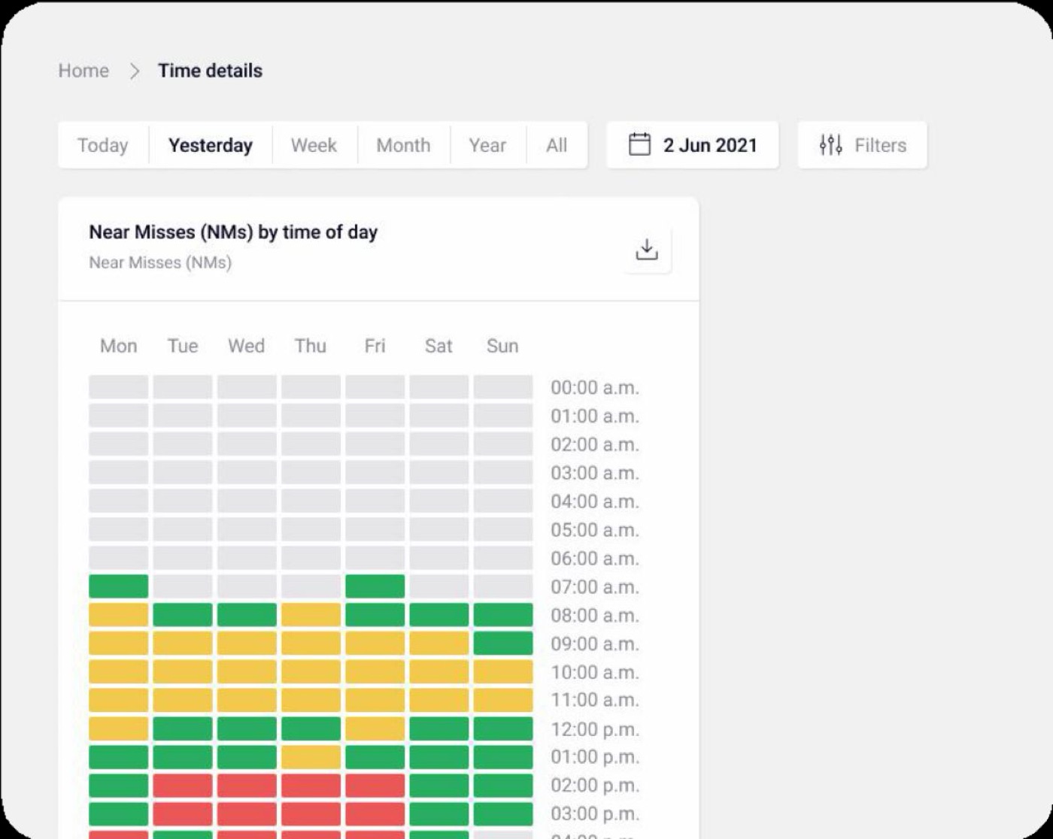The width and height of the screenshot is (1053, 839).
Task: Open the 2 Jun 2021 date picker
Action: pos(692,145)
